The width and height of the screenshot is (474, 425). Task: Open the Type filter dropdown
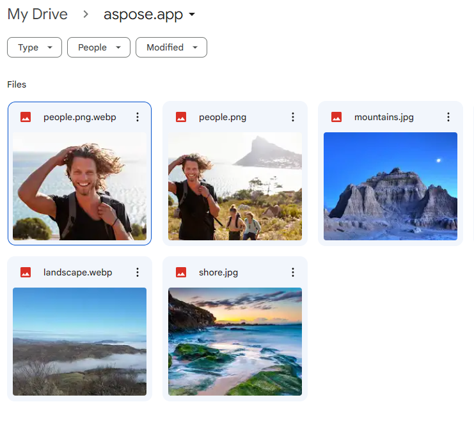click(35, 47)
